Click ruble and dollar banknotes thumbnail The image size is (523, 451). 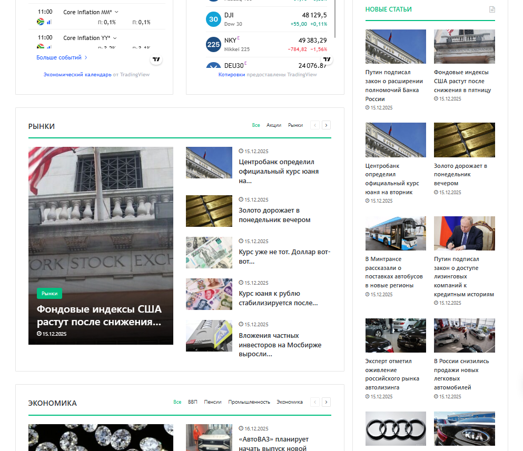(x=209, y=253)
